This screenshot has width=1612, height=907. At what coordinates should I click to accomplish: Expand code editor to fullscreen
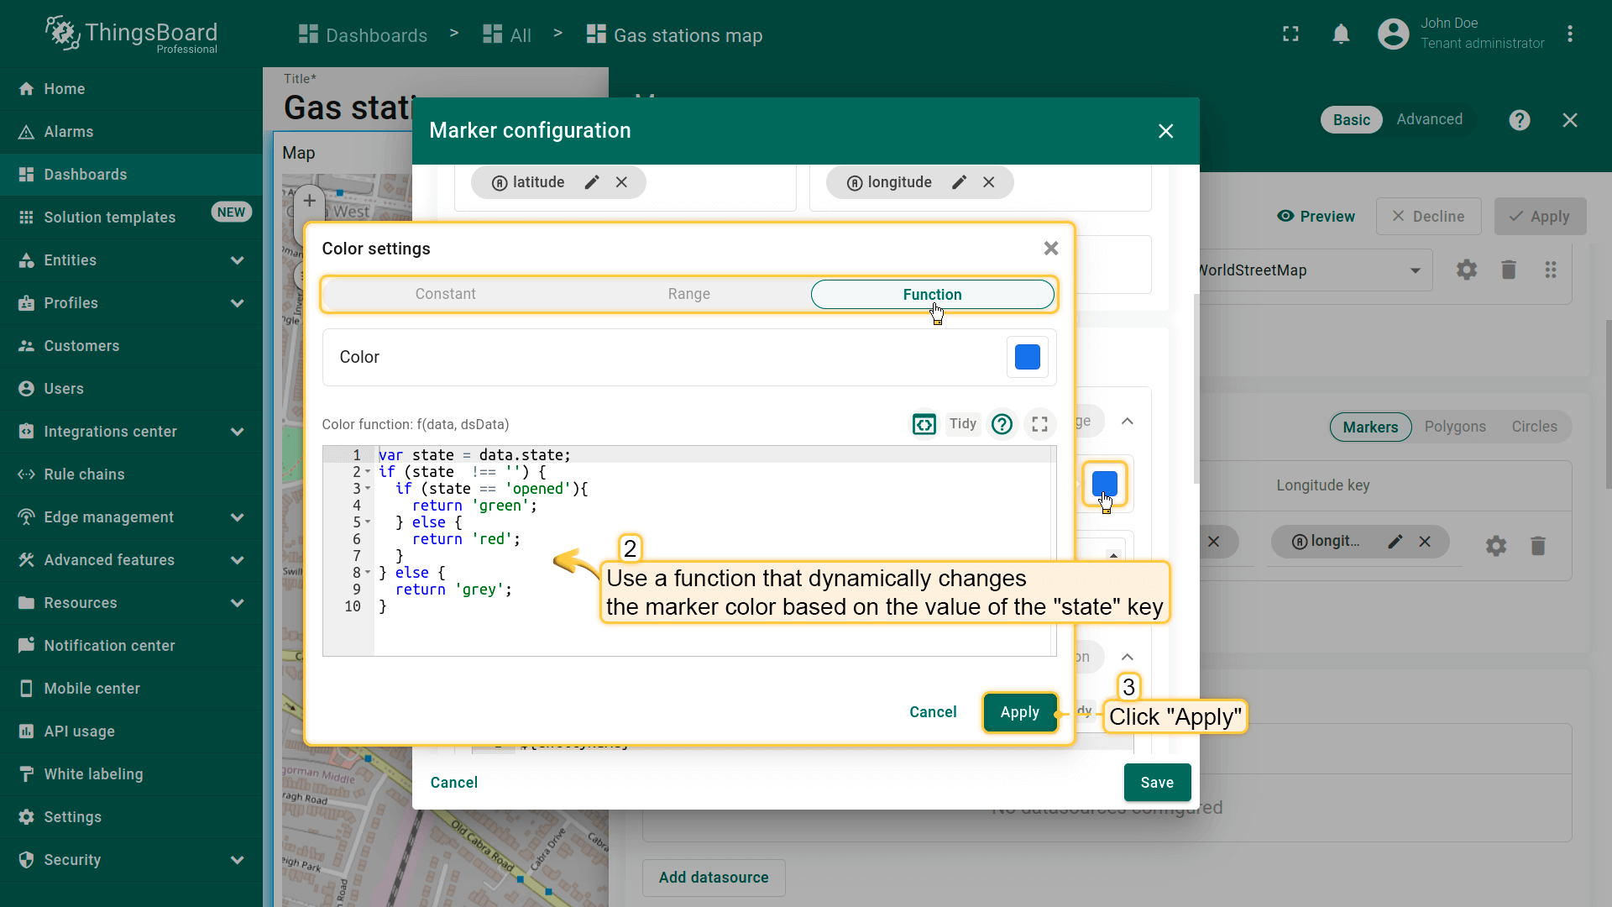point(1039,424)
